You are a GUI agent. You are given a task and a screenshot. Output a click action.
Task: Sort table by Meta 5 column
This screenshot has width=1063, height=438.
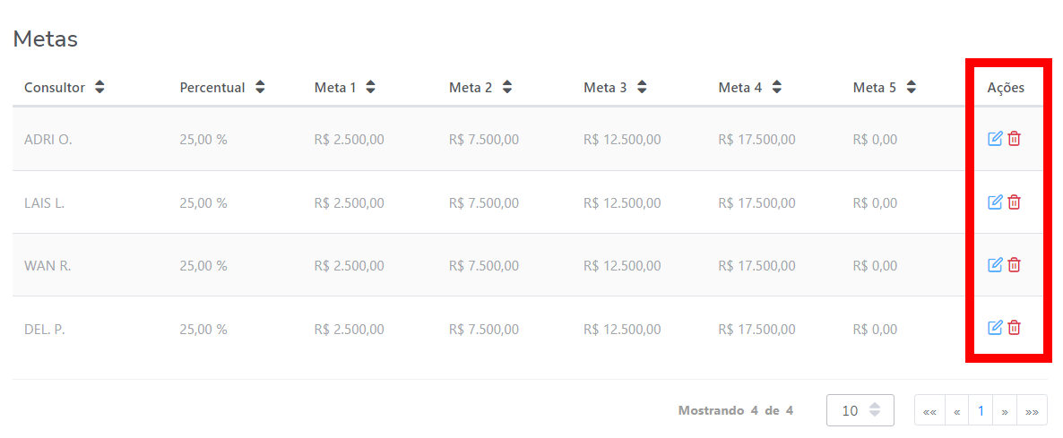coord(911,88)
